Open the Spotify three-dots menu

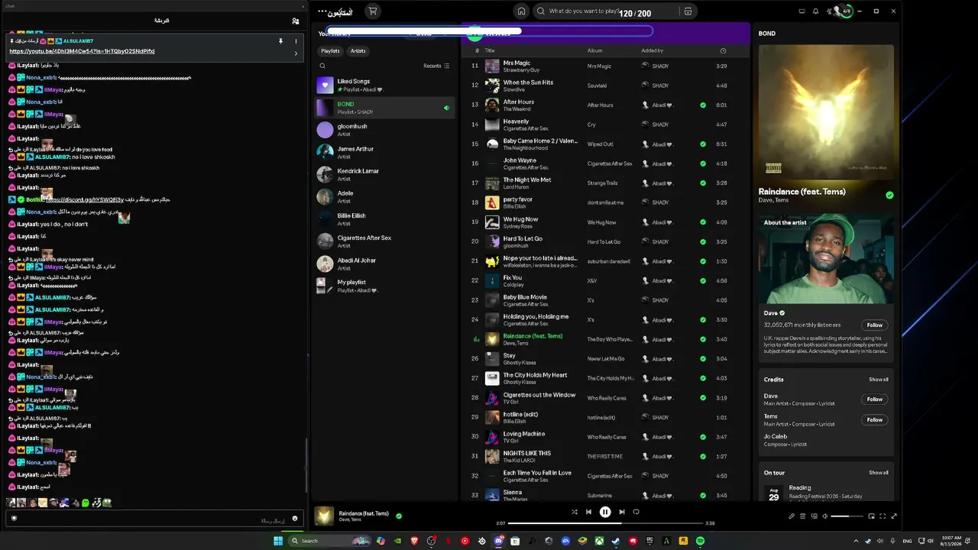[x=322, y=11]
